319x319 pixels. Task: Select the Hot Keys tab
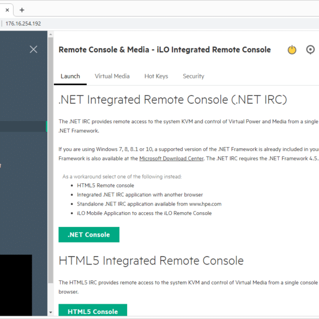tap(157, 76)
